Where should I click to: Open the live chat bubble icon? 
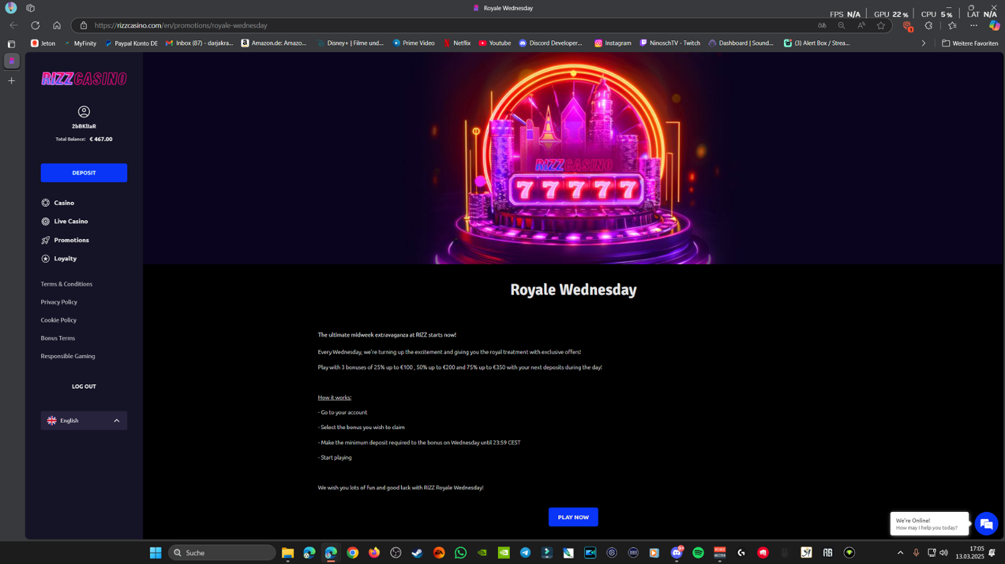[986, 524]
